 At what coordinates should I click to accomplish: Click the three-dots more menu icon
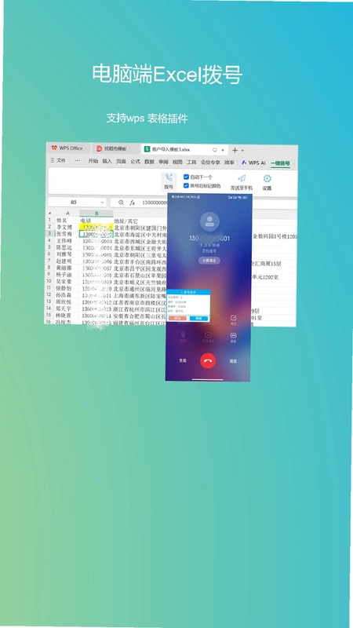tap(77, 161)
